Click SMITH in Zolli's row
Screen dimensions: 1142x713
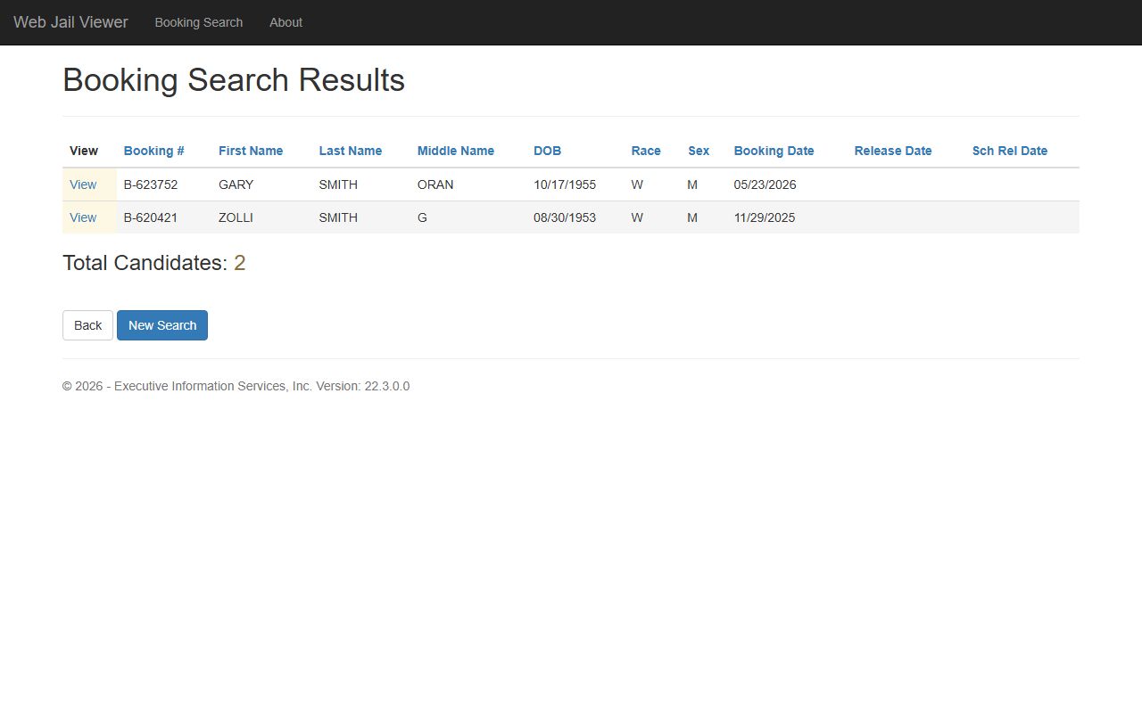click(x=338, y=217)
